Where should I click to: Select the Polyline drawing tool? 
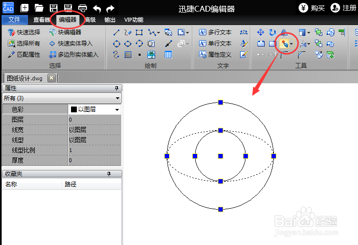[x=152, y=32]
